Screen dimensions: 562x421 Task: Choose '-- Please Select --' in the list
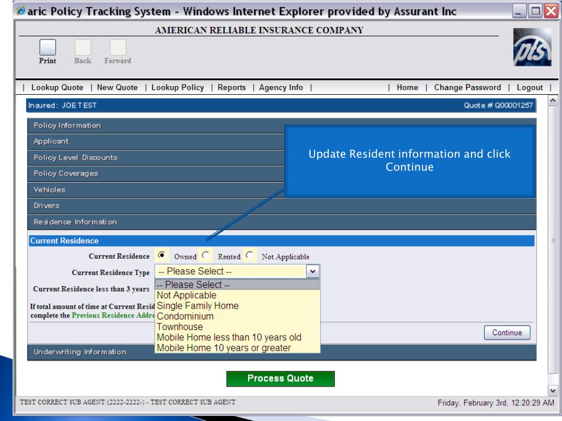point(237,285)
